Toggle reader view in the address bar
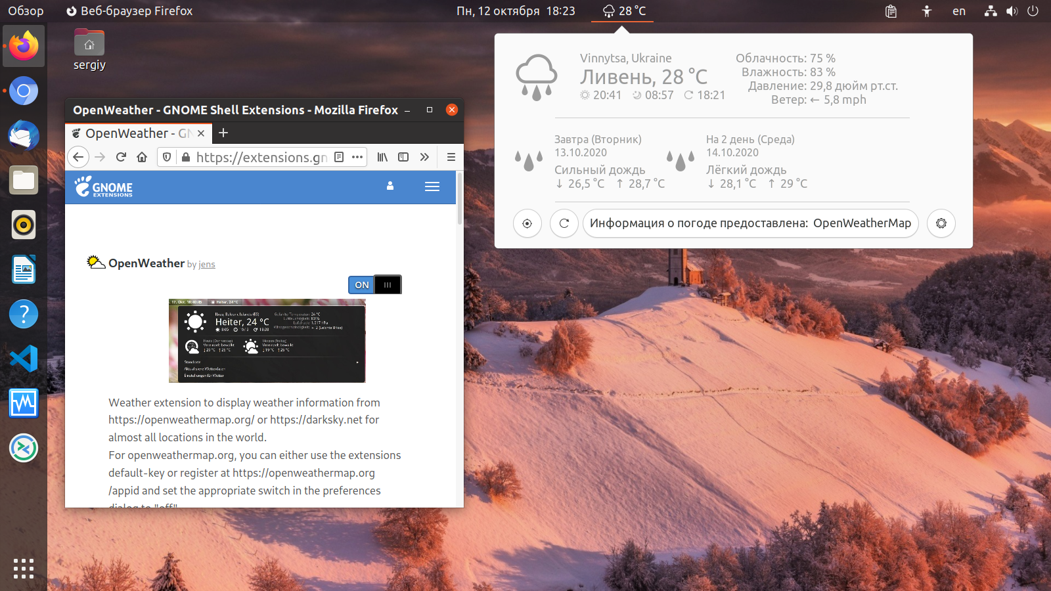Viewport: 1051px width, 591px height. point(339,157)
